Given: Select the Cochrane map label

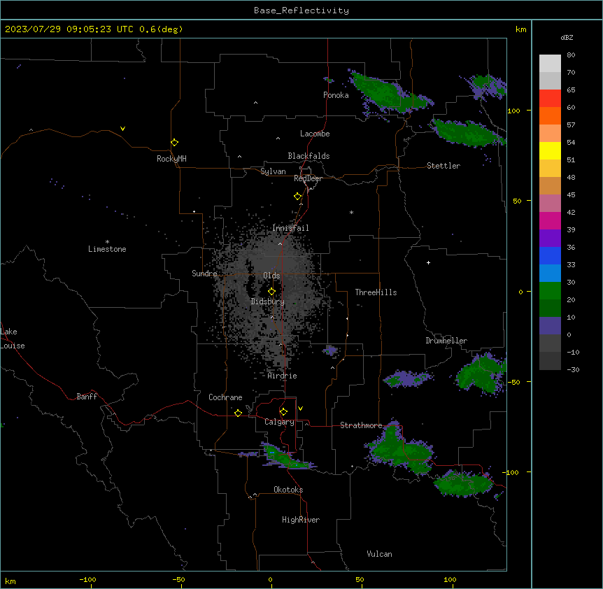Looking at the screenshot, I should point(225,397).
